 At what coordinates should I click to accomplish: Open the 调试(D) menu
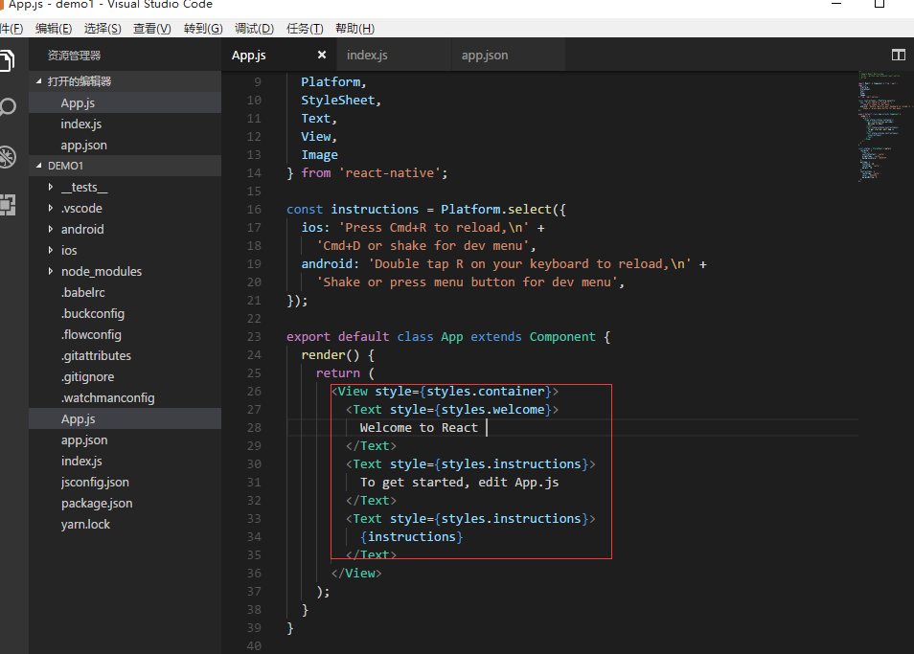[x=254, y=29]
